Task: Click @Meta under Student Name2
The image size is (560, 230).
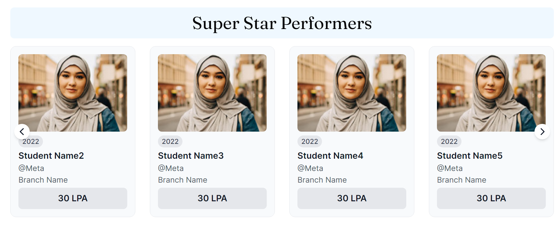Action: [31, 168]
